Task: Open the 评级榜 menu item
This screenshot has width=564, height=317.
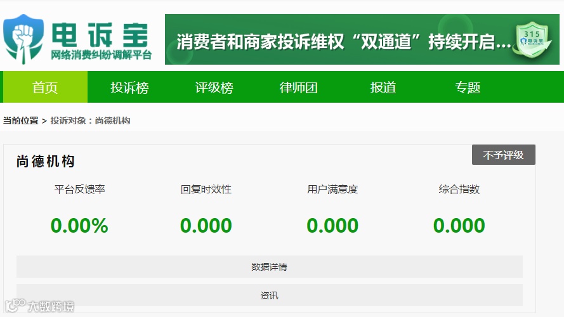Action: coord(214,87)
